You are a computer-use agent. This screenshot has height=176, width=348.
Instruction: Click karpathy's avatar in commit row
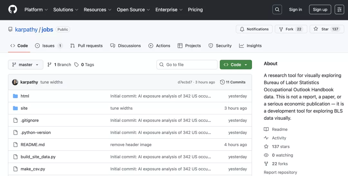point(15,82)
